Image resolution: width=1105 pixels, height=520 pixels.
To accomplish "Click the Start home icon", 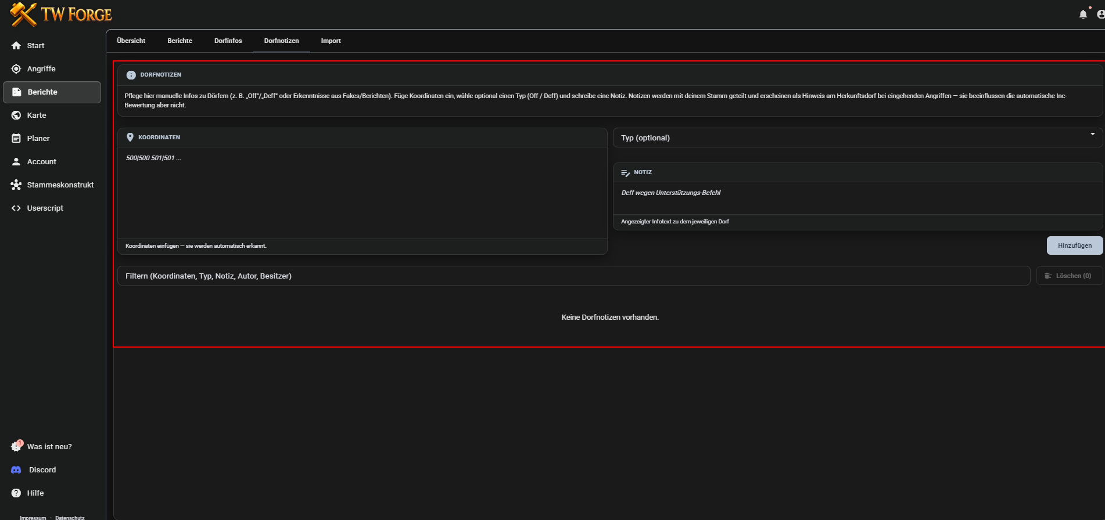I will pyautogui.click(x=16, y=45).
